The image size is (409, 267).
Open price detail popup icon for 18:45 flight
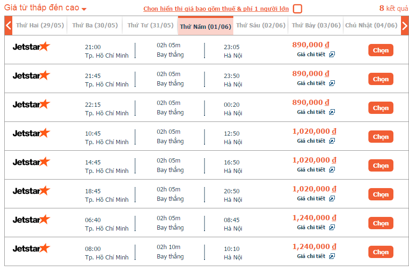[332, 199]
